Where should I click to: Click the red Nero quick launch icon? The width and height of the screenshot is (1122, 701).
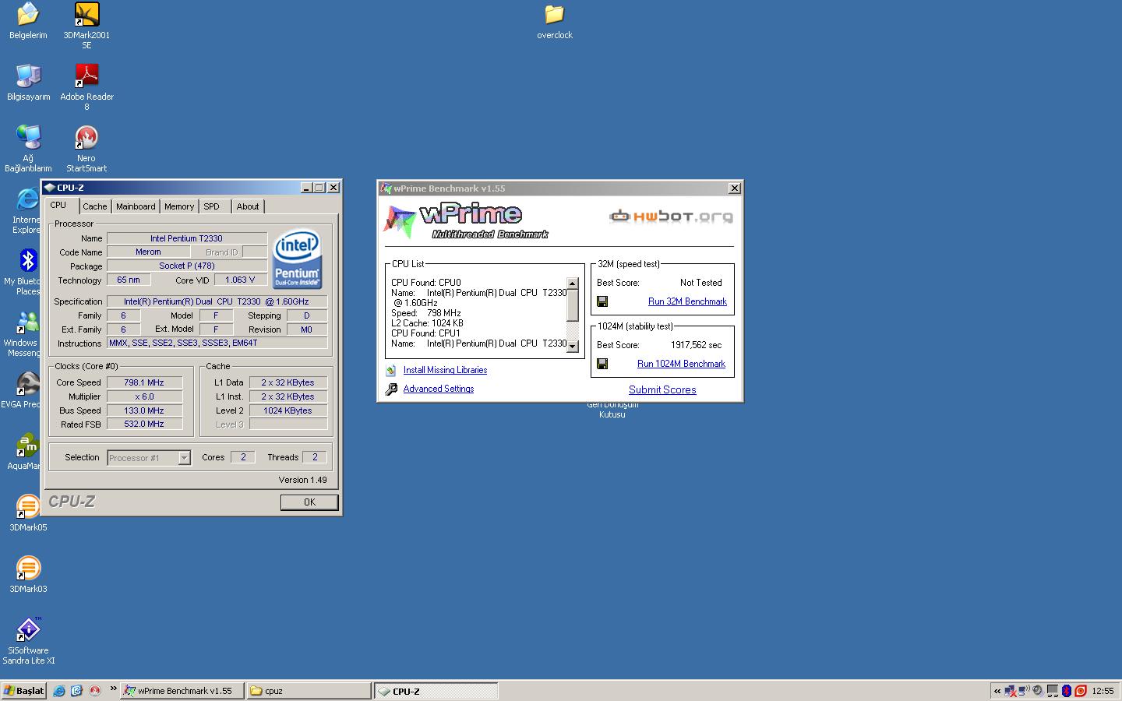coord(94,691)
